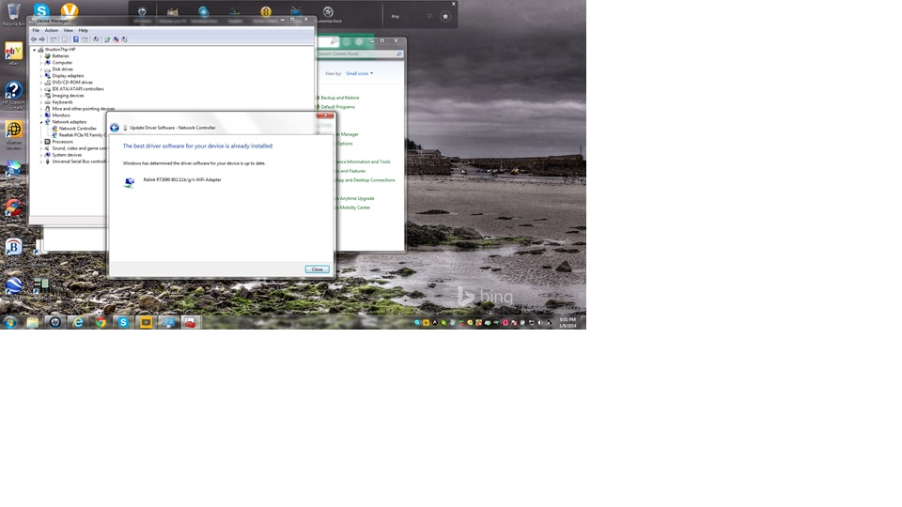Open Performance Information and Tools link
This screenshot has width=902, height=507.
364,161
